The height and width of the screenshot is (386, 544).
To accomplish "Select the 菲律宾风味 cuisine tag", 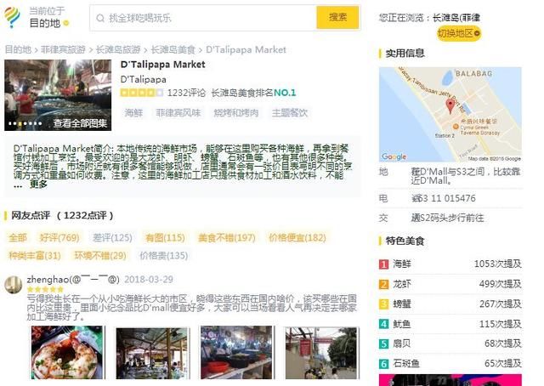I will [x=178, y=113].
